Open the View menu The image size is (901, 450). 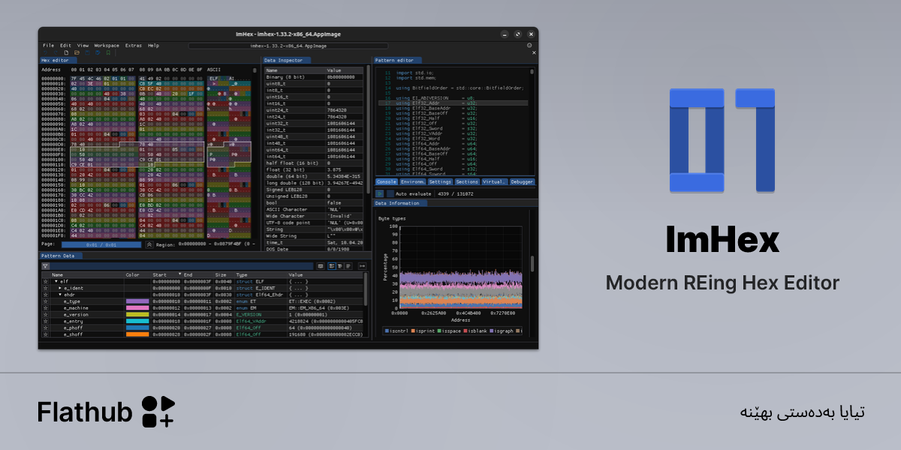tap(83, 45)
